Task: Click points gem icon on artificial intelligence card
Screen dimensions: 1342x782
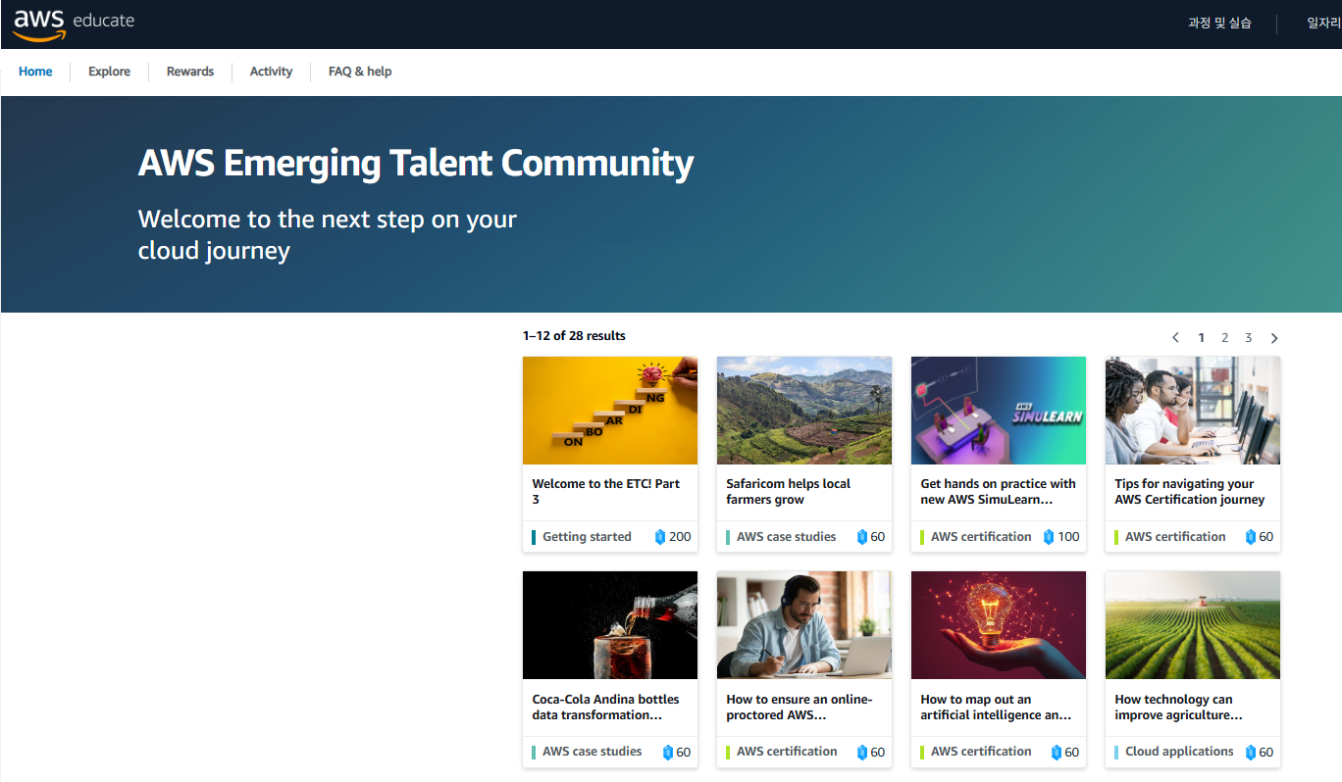Action: [1057, 753]
